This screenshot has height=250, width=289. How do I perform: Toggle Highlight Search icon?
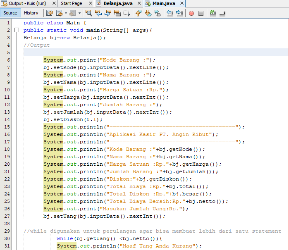(x=117, y=13)
